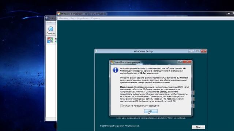The height and width of the screenshot is (131, 234).
Task: Click the Windows 8 VM window title icon
Action: coord(59,14)
